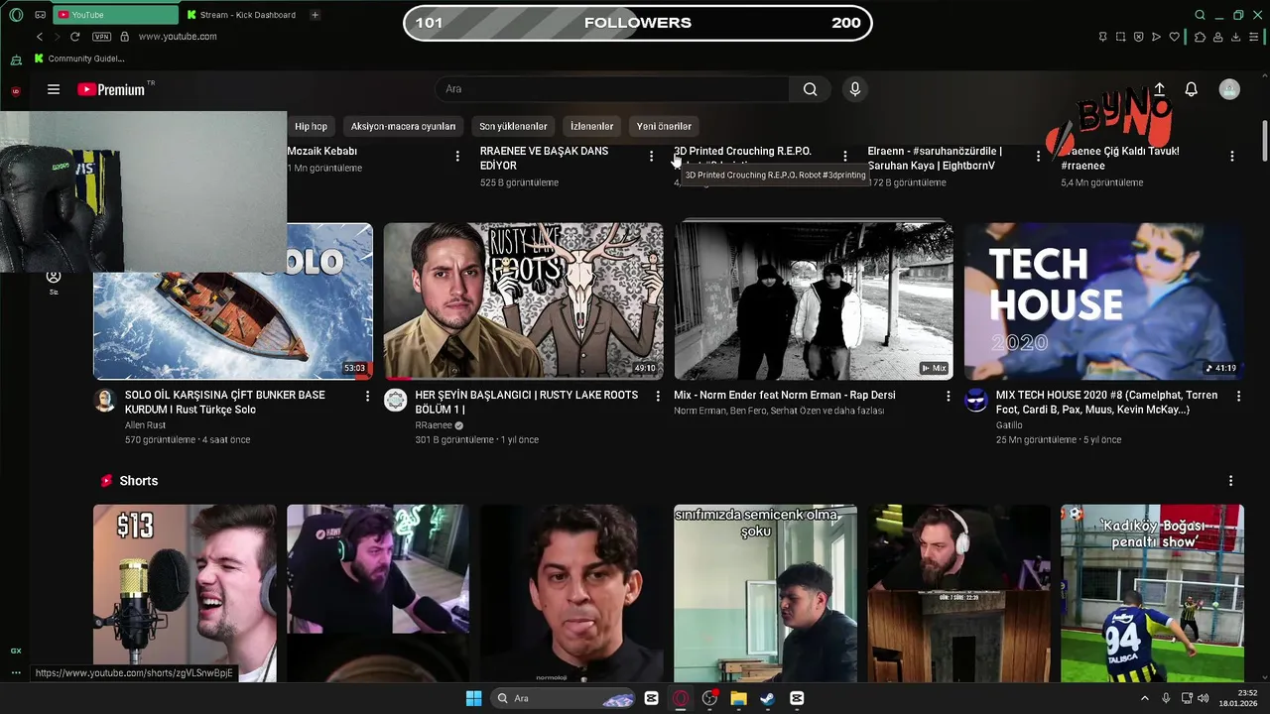Open the '$13' Shorts video
This screenshot has height=714, width=1270.
click(186, 593)
